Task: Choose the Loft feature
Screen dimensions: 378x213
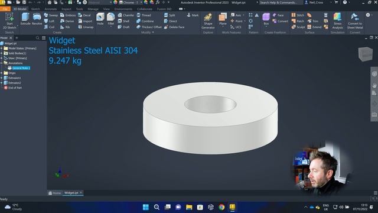Action: click(49, 21)
